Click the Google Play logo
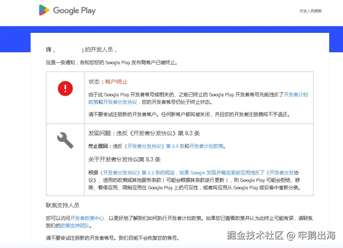Image resolution: width=343 pixels, height=248 pixels. tap(67, 10)
